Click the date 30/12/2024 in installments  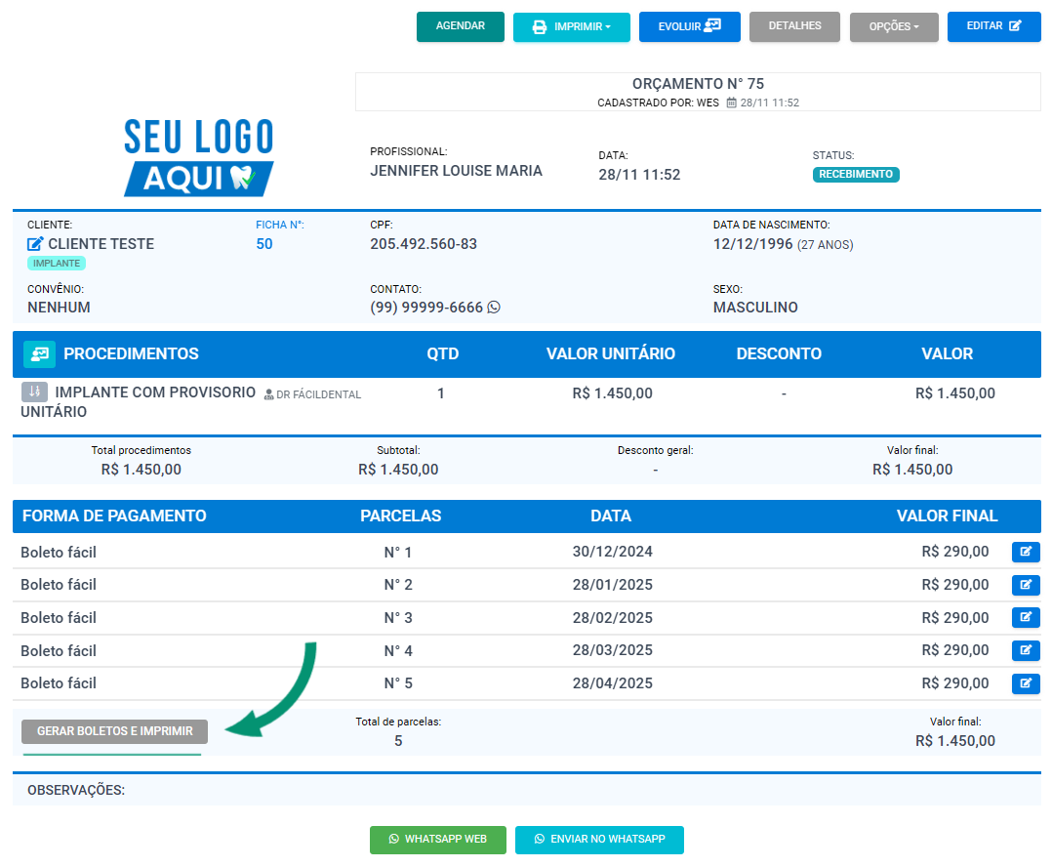612,552
